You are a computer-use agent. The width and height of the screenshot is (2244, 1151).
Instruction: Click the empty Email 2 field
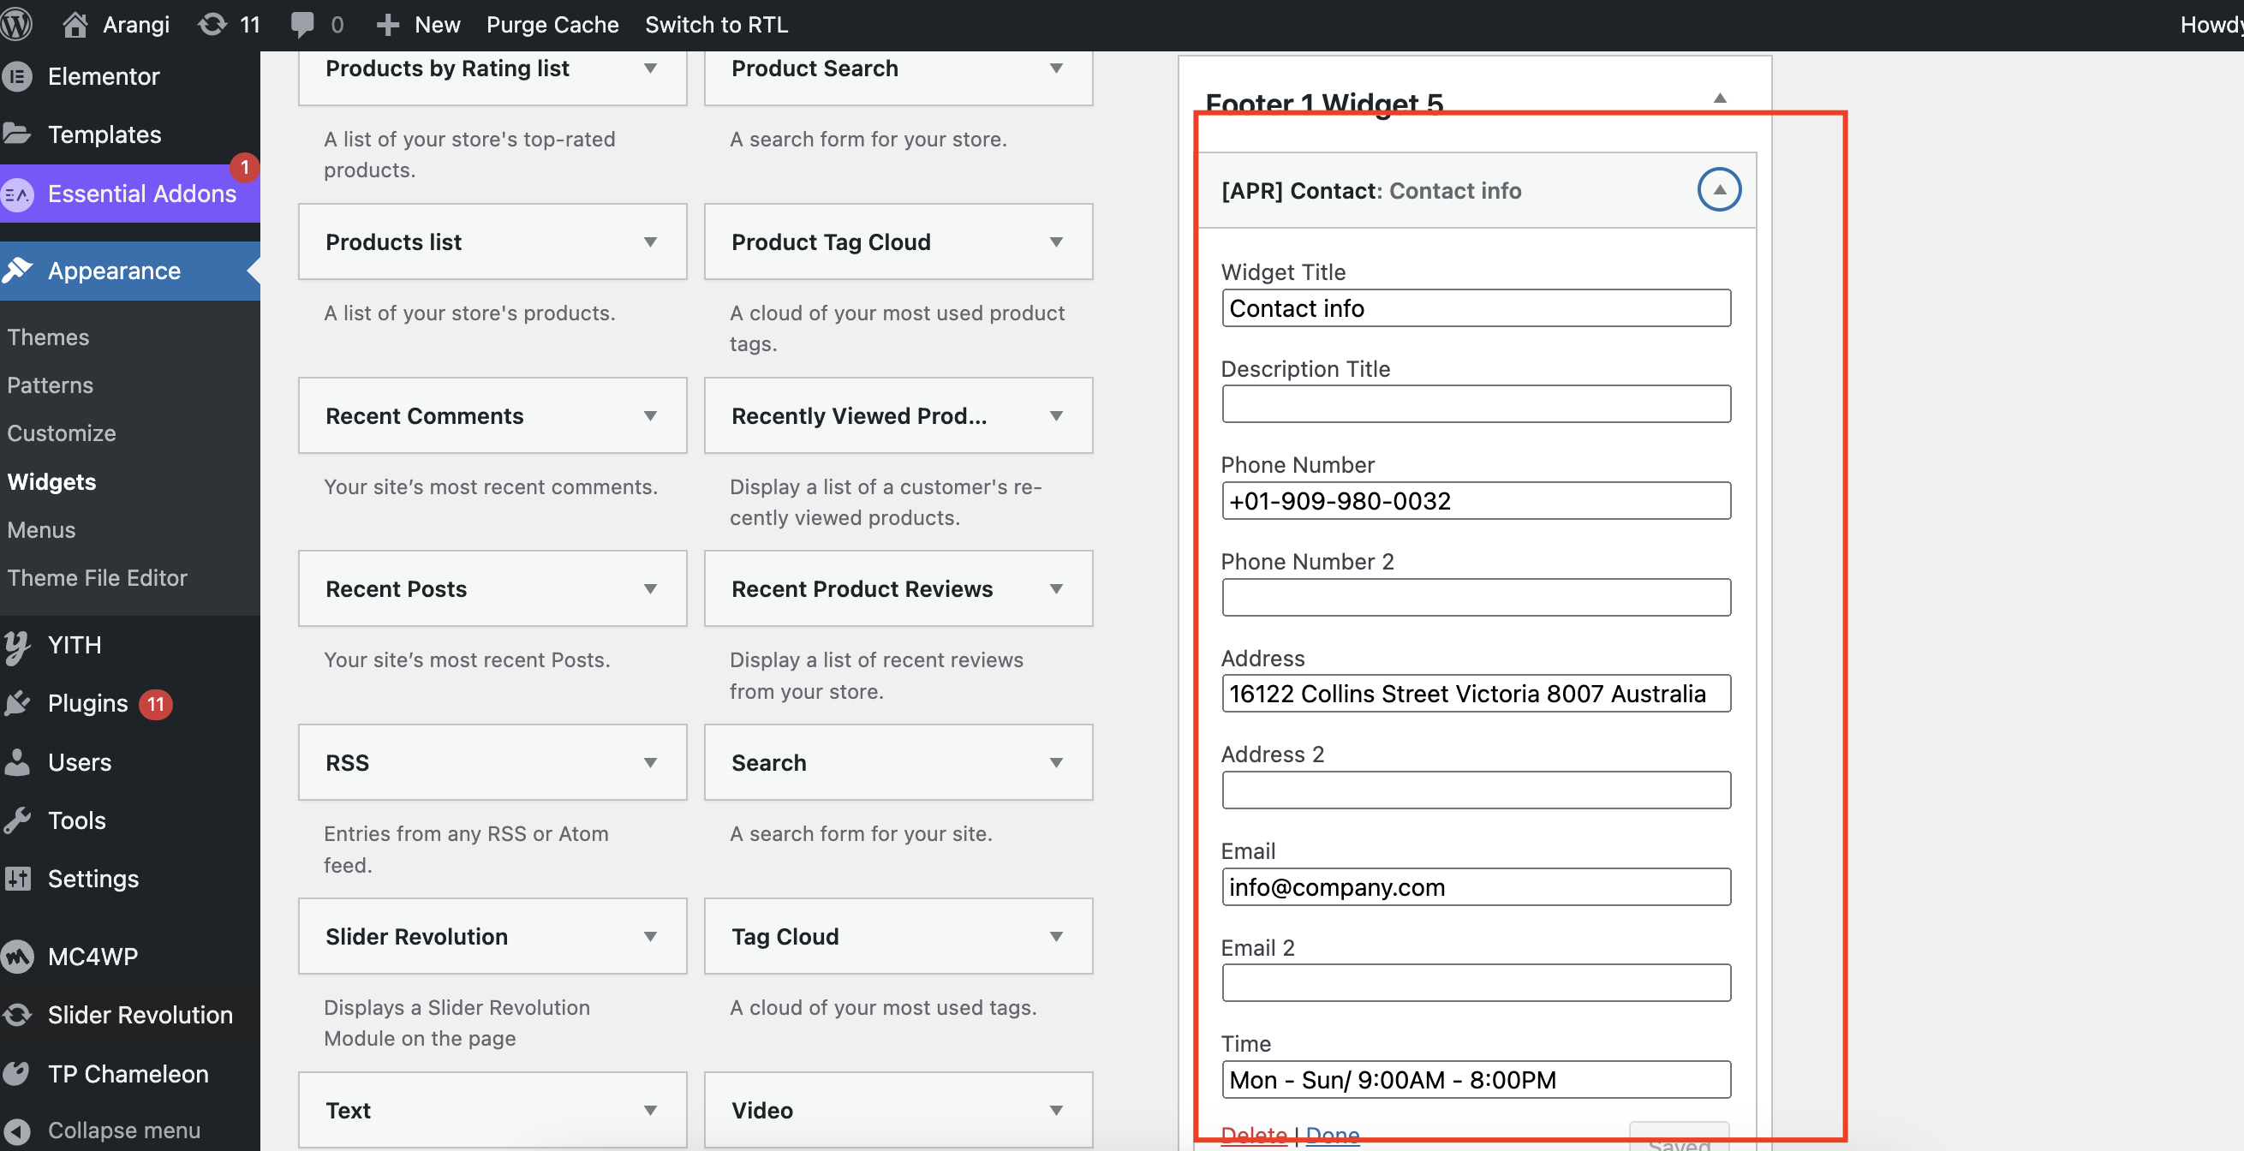point(1476,983)
